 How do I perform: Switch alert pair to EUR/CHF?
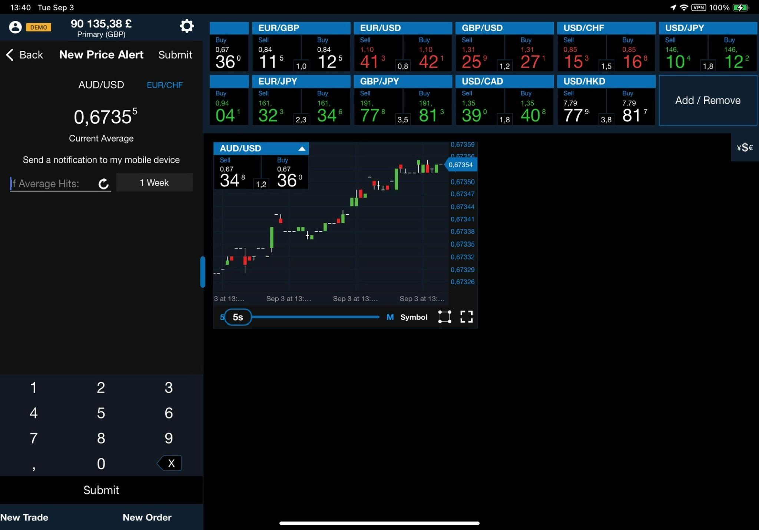165,85
